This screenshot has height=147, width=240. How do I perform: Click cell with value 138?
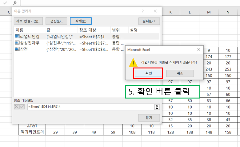coord(190,132)
